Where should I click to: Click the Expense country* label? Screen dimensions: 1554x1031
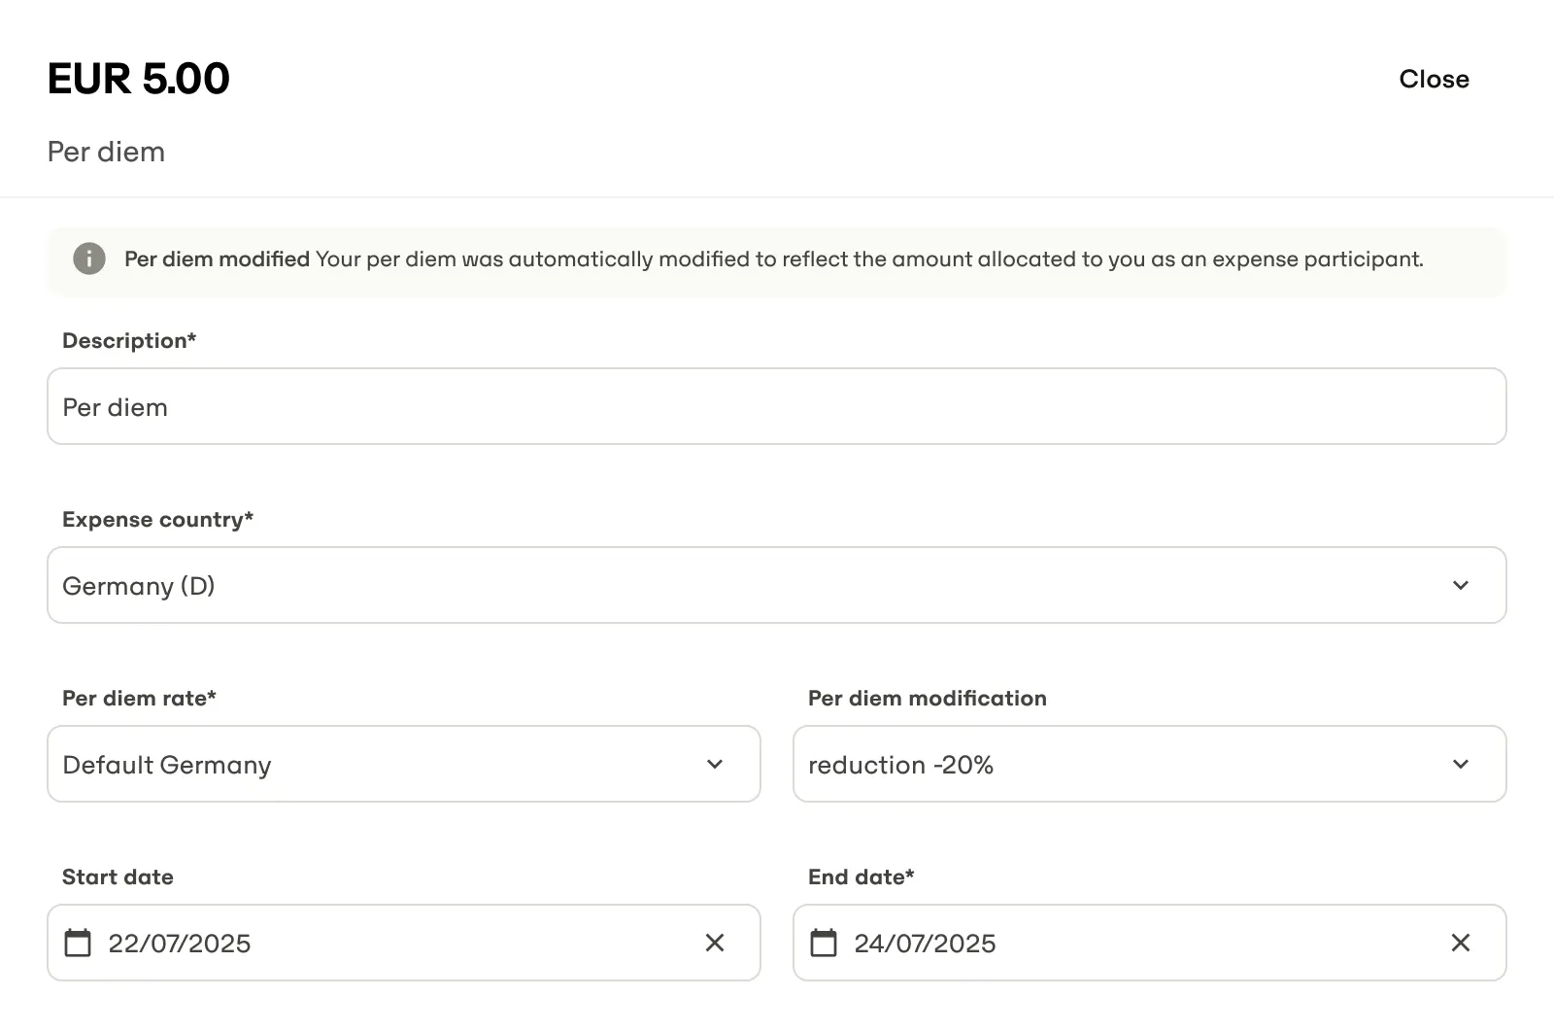coord(157,519)
